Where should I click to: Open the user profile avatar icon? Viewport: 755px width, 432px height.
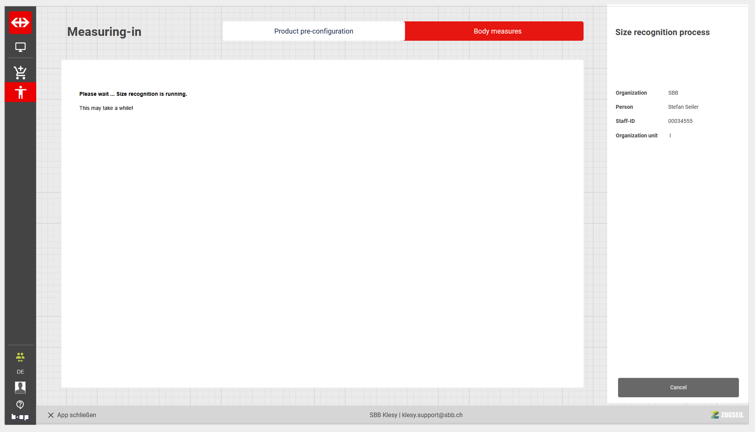pos(20,387)
